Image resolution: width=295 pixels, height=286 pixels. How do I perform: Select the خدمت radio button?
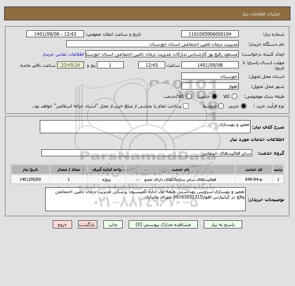coord(215,96)
